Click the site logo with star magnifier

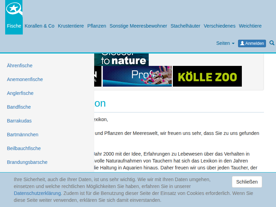coord(14,10)
